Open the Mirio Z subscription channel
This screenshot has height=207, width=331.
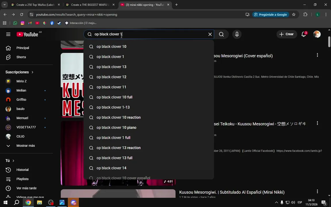(26, 81)
